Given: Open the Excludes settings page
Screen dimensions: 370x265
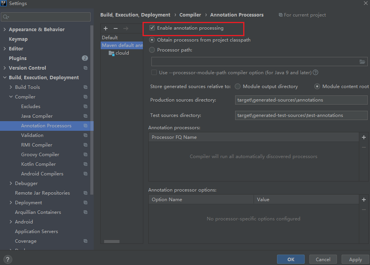Looking at the screenshot, I should click(x=31, y=106).
